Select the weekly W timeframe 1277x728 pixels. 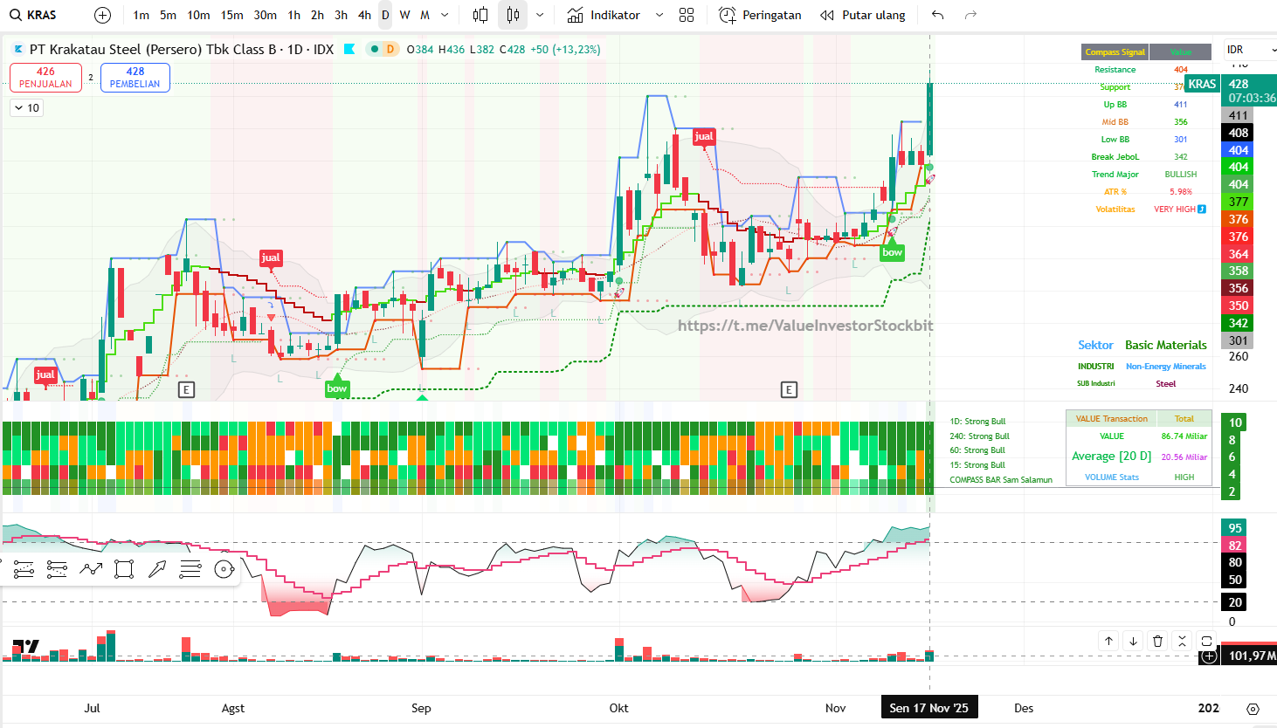(x=404, y=15)
